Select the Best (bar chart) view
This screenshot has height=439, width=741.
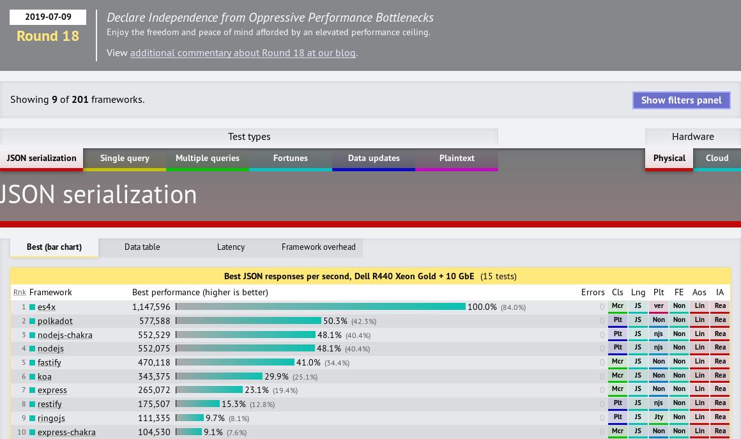click(54, 247)
